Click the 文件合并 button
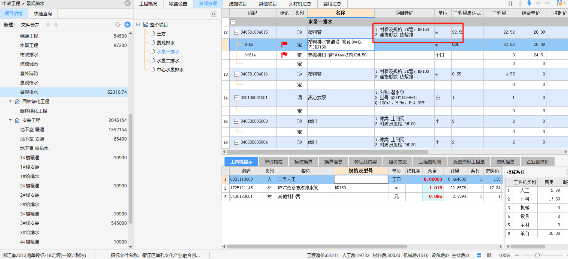This screenshot has width=568, height=259. pos(30,25)
